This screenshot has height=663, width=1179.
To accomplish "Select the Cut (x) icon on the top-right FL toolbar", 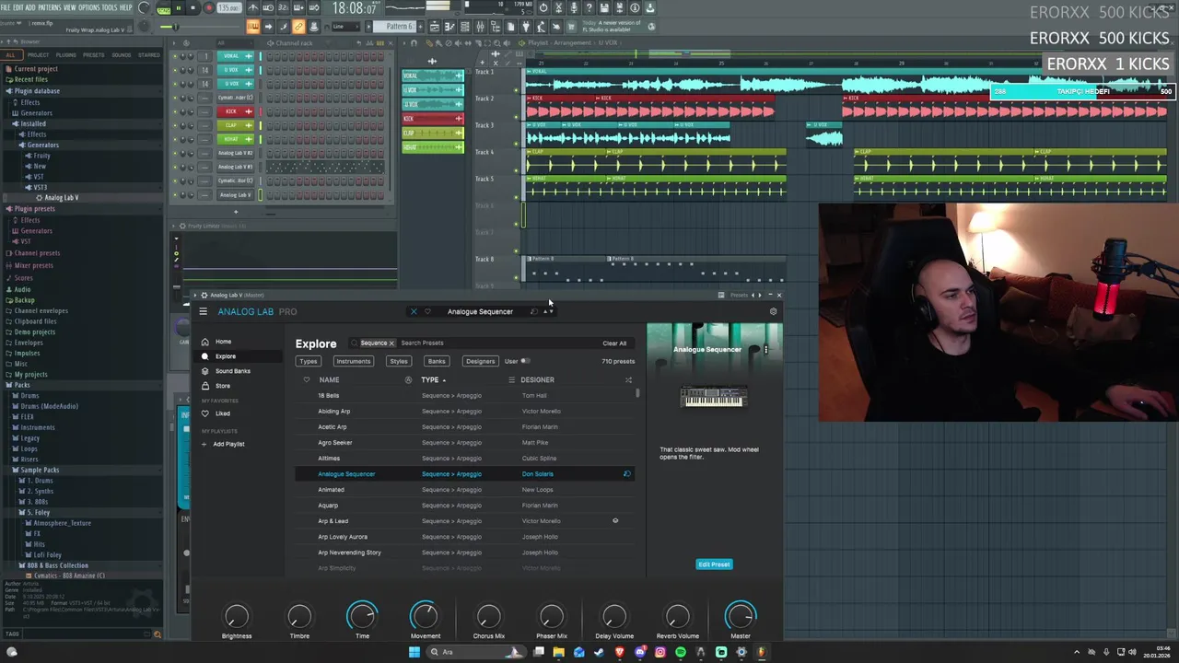I will (558, 7).
